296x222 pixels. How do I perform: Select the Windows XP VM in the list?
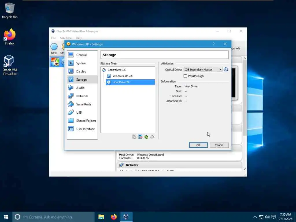[x=57, y=62]
